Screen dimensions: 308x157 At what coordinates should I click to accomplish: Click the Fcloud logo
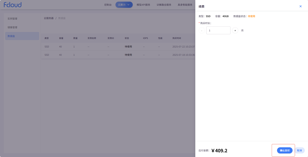pyautogui.click(x=13, y=5)
